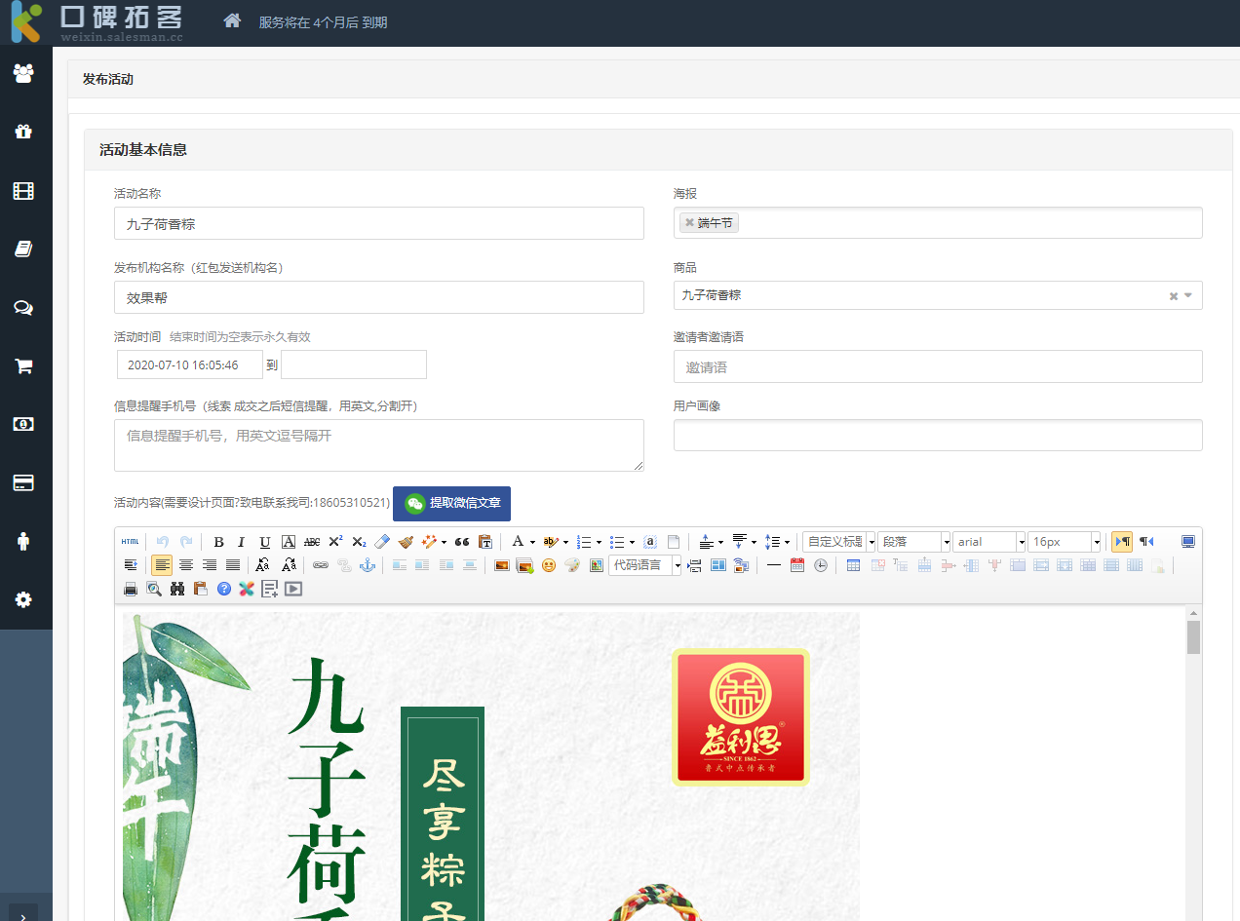
Task: Insert an emoticon in editor
Action: click(x=549, y=565)
